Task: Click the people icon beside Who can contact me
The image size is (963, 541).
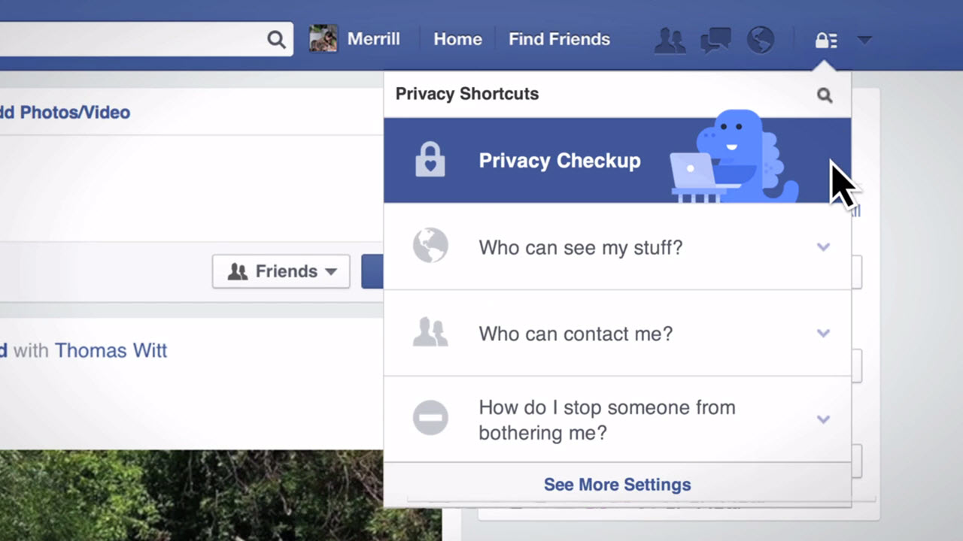Action: 430,333
